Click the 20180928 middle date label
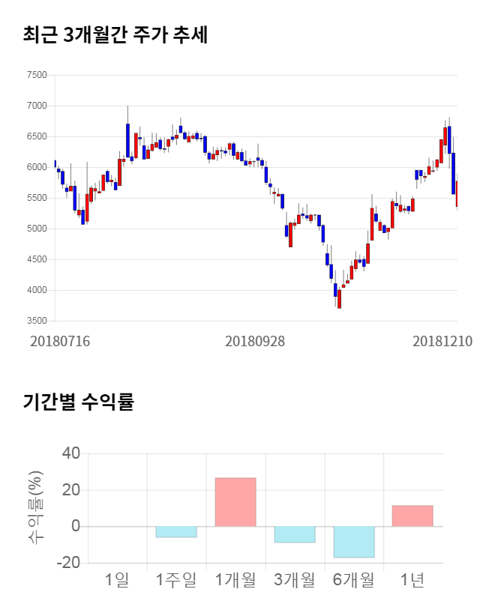Viewport: 480px width, 607px height. pos(255,341)
